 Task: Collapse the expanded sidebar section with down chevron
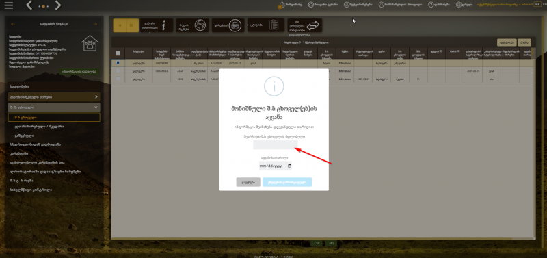coord(54,107)
